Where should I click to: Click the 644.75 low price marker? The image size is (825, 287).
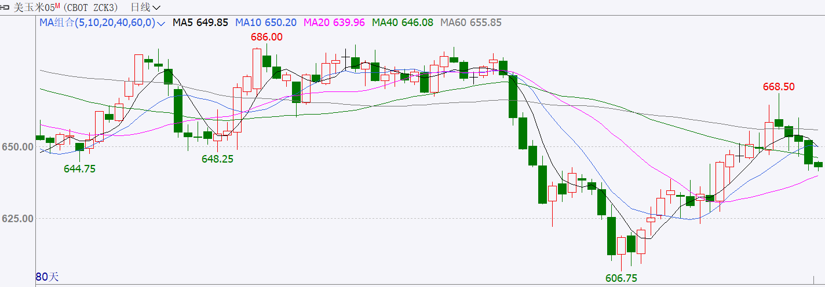[79, 169]
